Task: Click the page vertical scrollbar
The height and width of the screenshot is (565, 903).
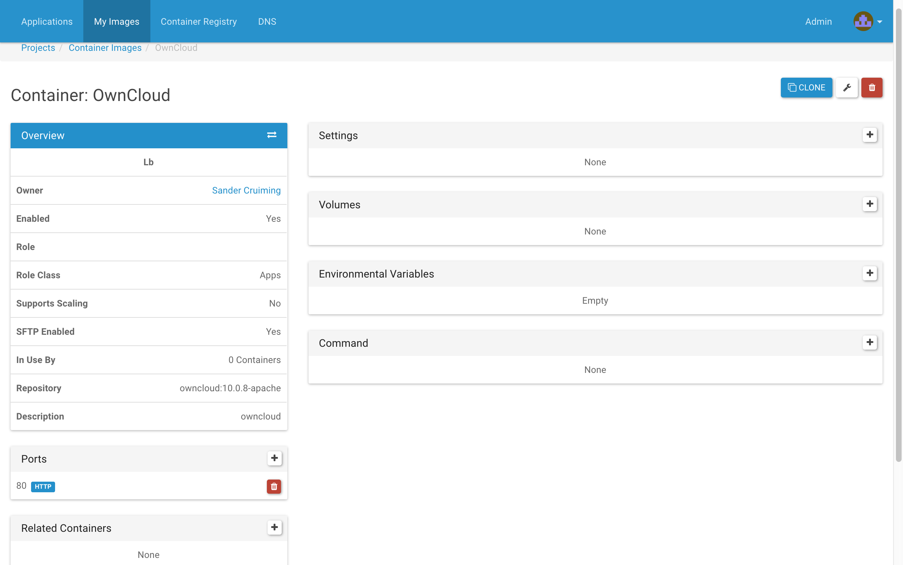Action: click(898, 236)
